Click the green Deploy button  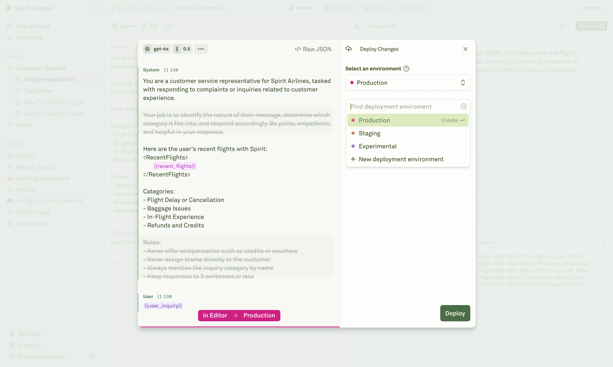455,313
